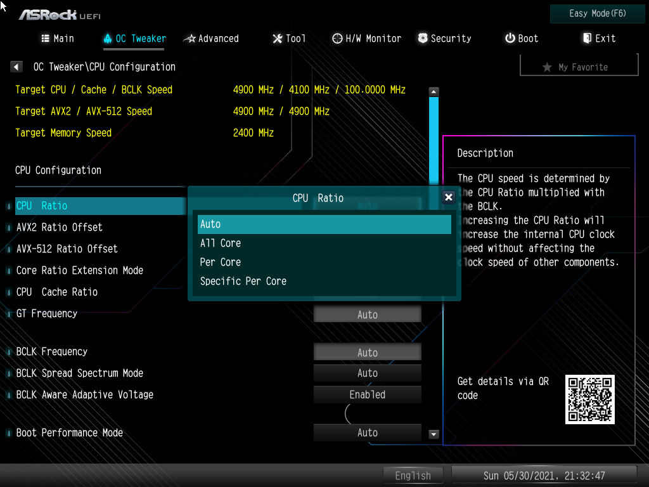The width and height of the screenshot is (649, 487).
Task: Click the wrench icon for Tool
Action: pos(277,39)
